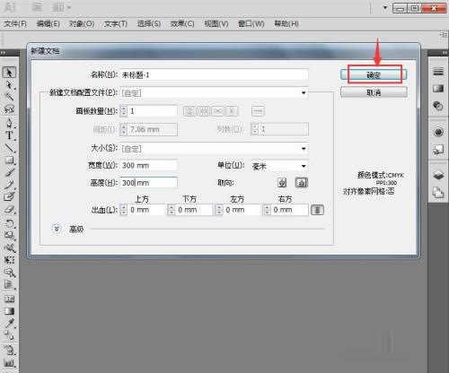Select the Gradient tool in toolbox
The width and height of the screenshot is (449, 373).
coord(9,311)
